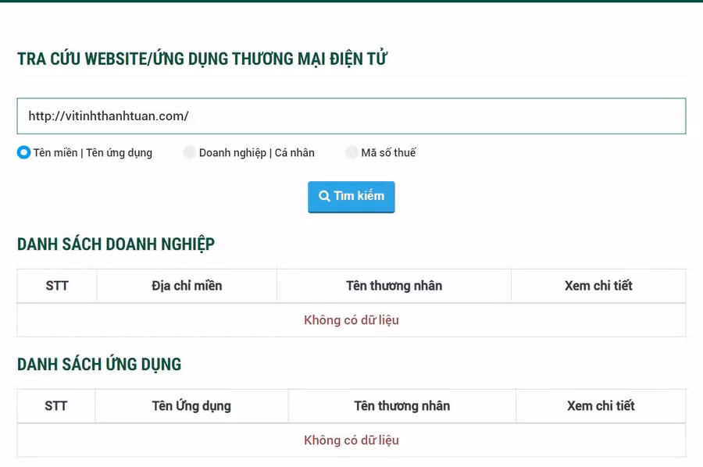703x467 pixels.
Task: Click inside the website URL search field
Action: click(x=351, y=116)
